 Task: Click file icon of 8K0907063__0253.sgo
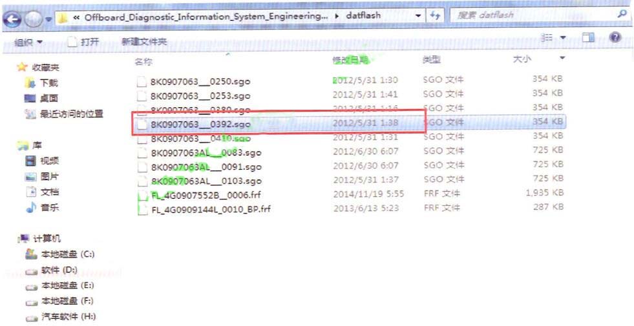click(141, 96)
